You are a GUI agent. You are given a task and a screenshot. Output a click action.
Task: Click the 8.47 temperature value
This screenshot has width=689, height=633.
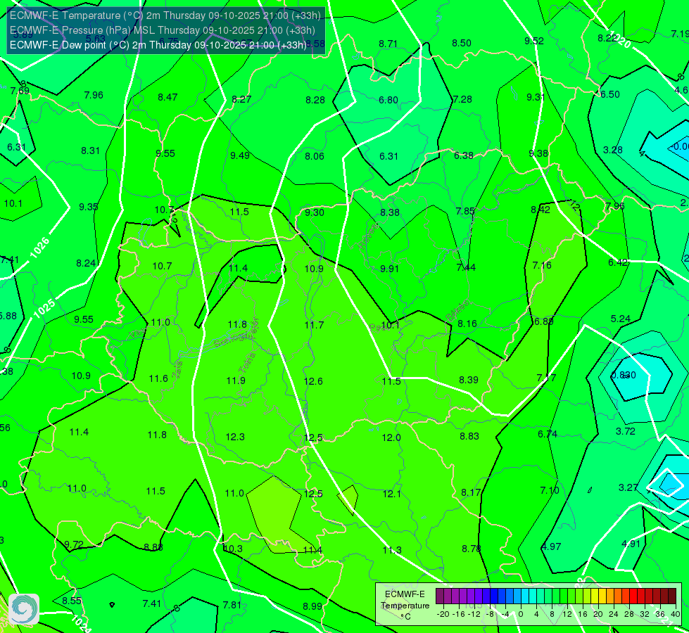tap(167, 97)
